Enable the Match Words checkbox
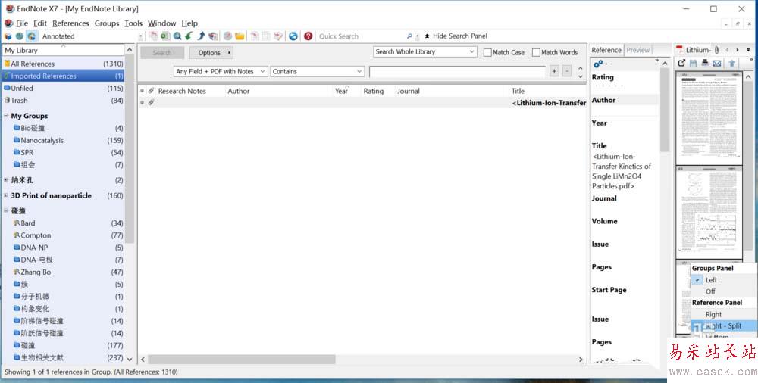Image resolution: width=758 pixels, height=383 pixels. (x=536, y=52)
